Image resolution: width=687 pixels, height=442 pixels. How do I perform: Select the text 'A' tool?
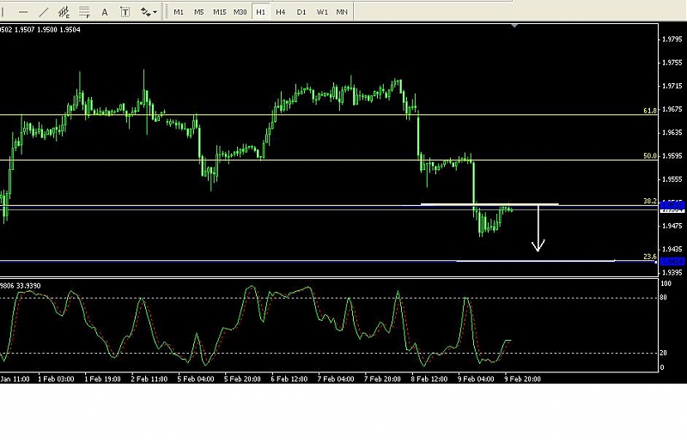click(105, 12)
